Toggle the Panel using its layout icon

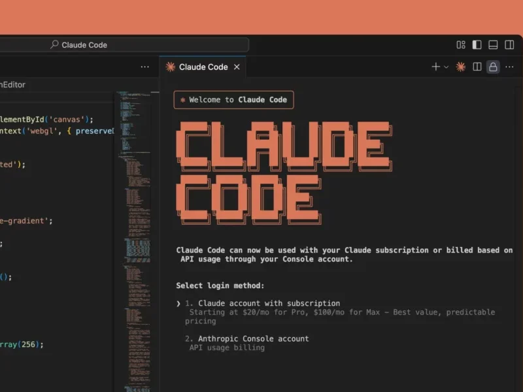point(492,44)
